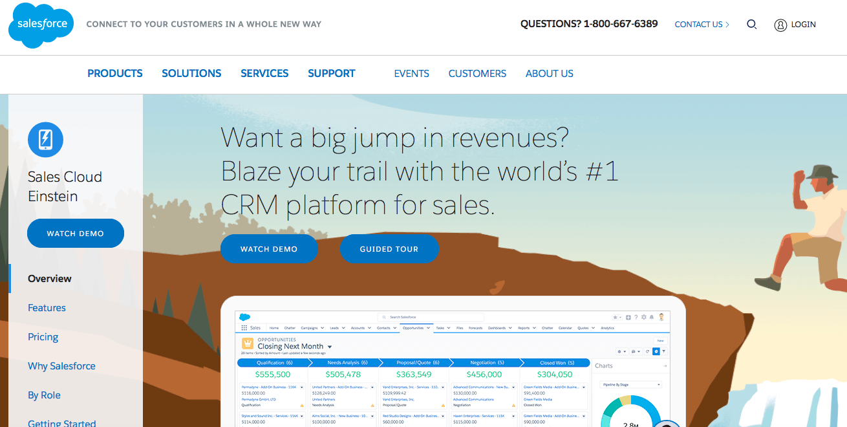Expand the Accounts tab chevron
The height and width of the screenshot is (427, 847).
point(370,328)
